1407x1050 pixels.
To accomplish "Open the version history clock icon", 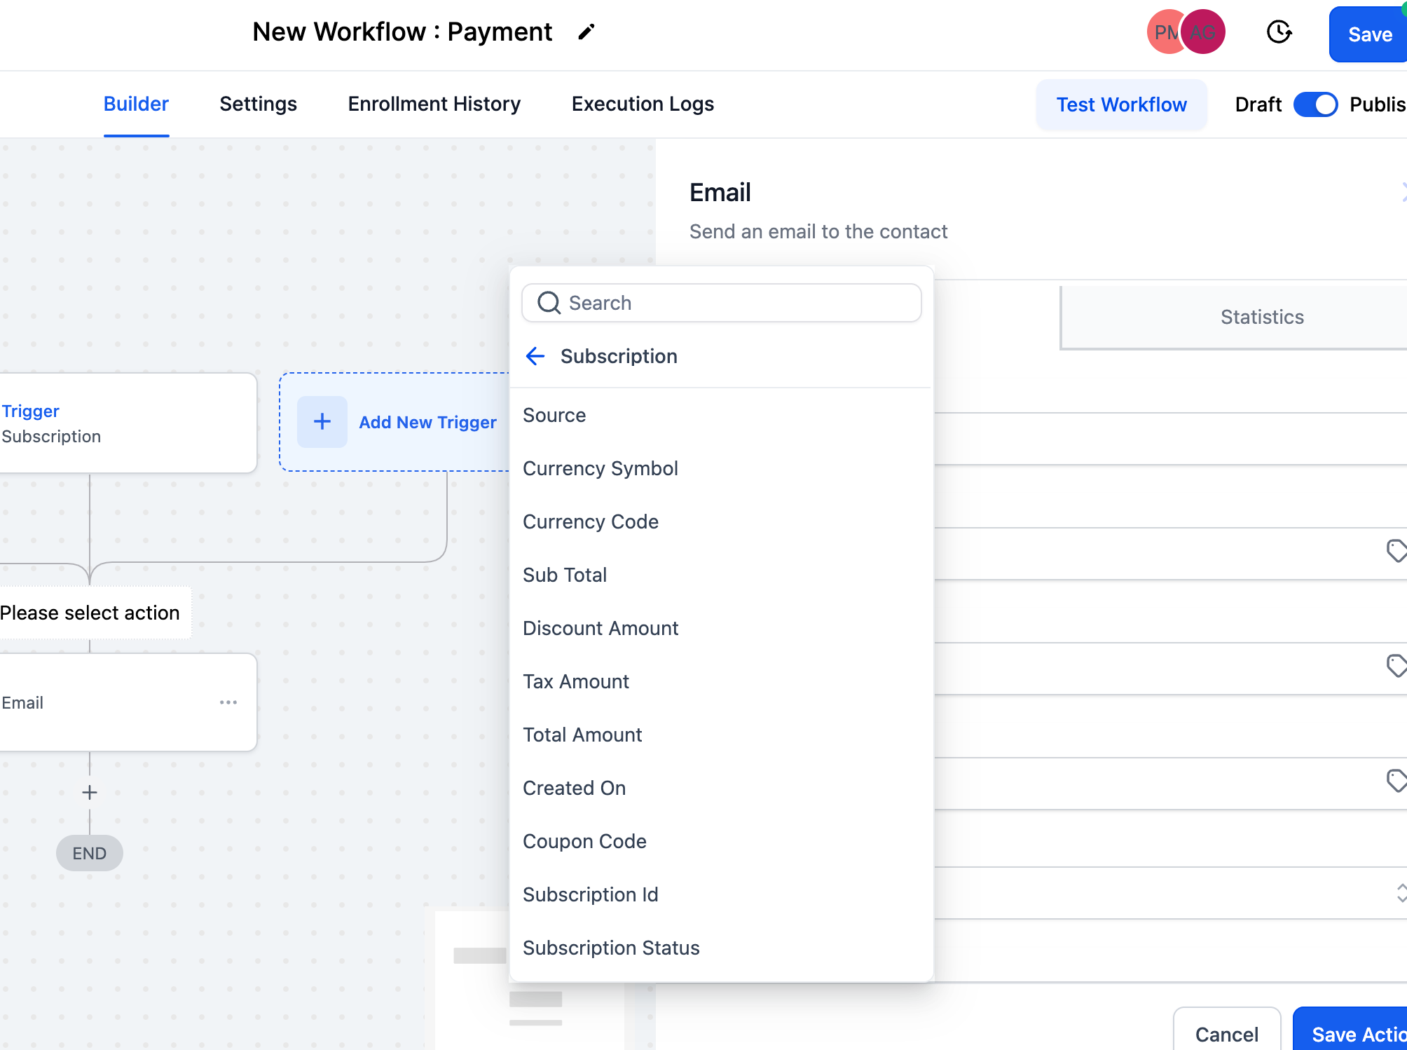I will click(x=1279, y=32).
